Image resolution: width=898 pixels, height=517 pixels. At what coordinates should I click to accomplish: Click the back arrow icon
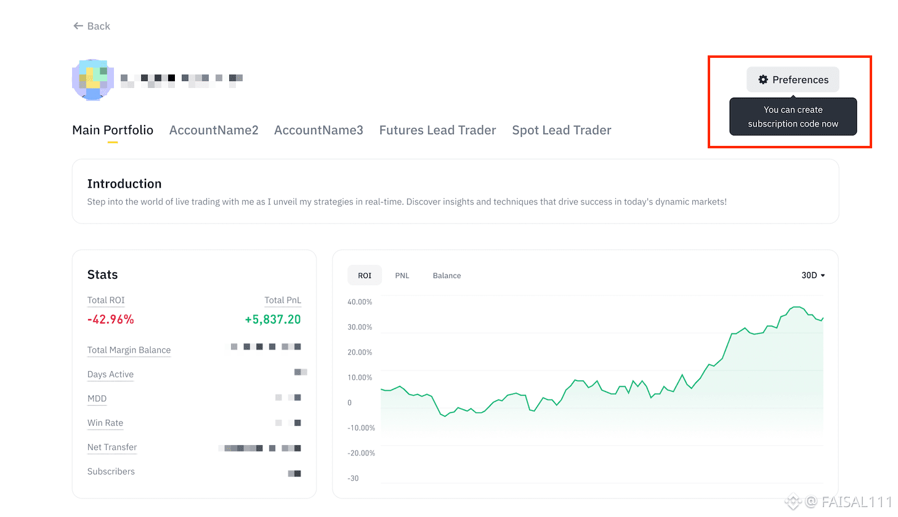(x=78, y=26)
